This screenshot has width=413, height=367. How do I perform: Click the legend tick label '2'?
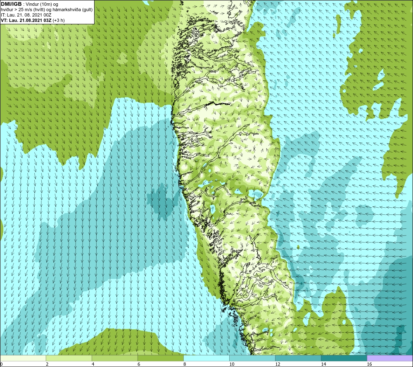point(47,365)
